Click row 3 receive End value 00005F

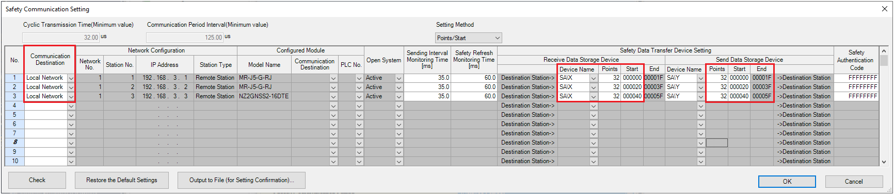pos(654,97)
